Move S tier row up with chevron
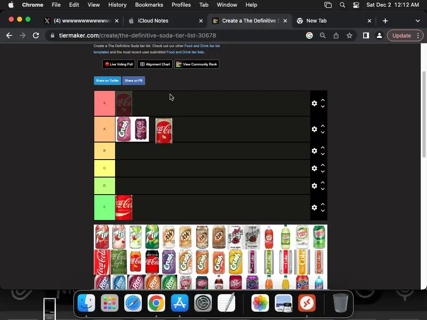This screenshot has height=320, width=427. click(x=323, y=100)
